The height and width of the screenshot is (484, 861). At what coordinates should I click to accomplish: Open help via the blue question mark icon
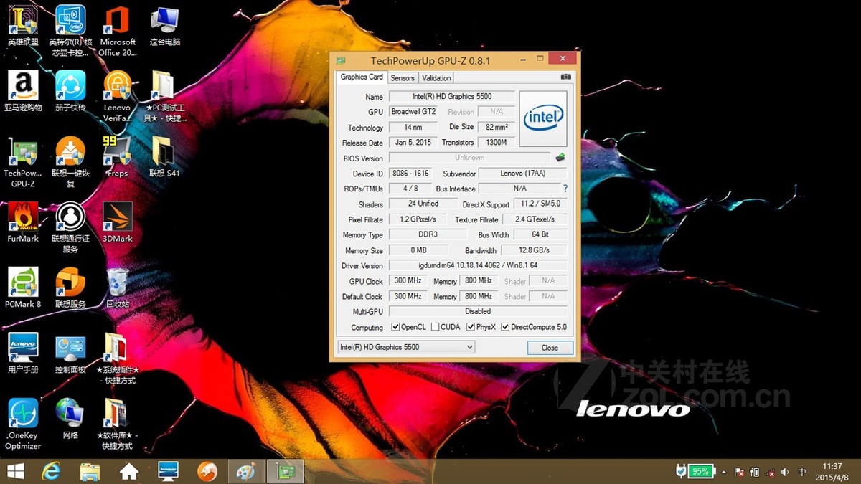point(566,189)
